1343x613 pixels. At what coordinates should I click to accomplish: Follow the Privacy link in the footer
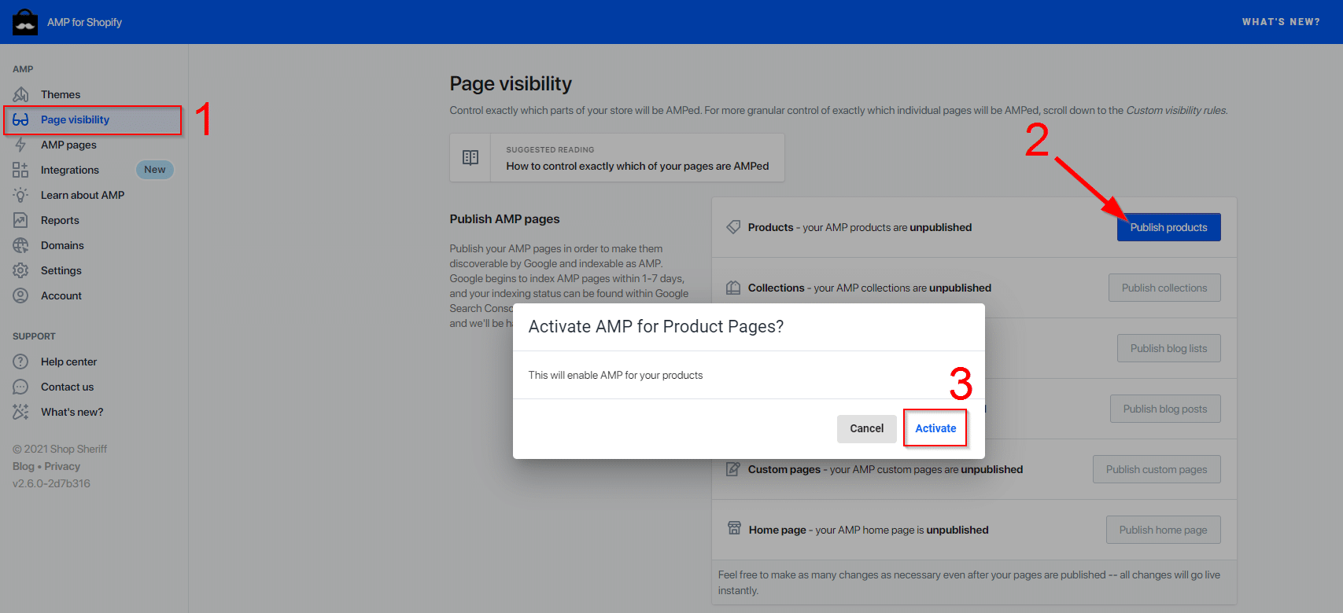point(62,466)
